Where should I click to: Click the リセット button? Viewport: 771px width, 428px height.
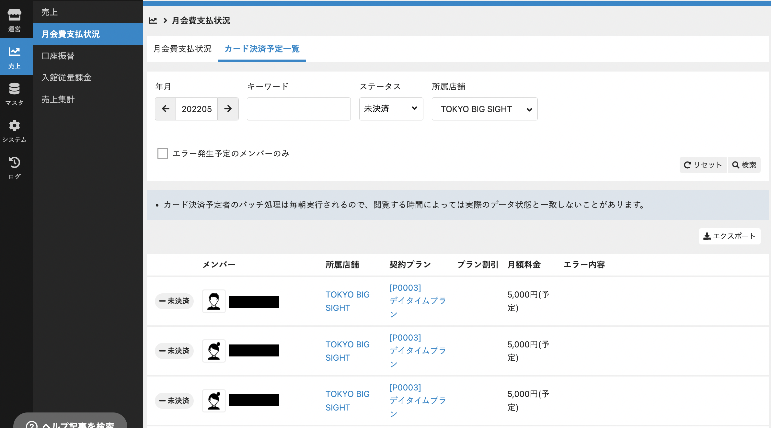point(703,165)
